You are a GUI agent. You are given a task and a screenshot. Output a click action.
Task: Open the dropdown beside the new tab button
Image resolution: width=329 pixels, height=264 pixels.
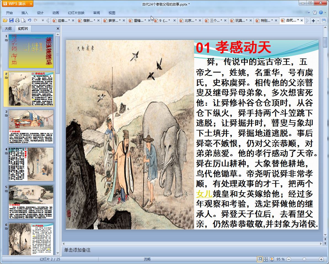pos(318,21)
